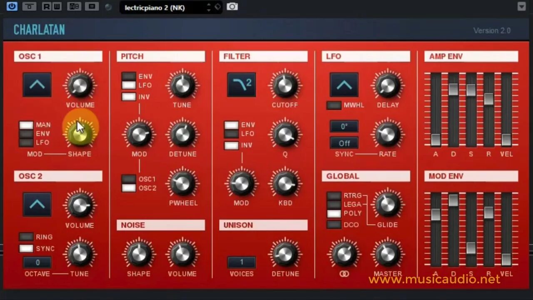Select the OSC 2 waveform shape icon

(x=37, y=204)
